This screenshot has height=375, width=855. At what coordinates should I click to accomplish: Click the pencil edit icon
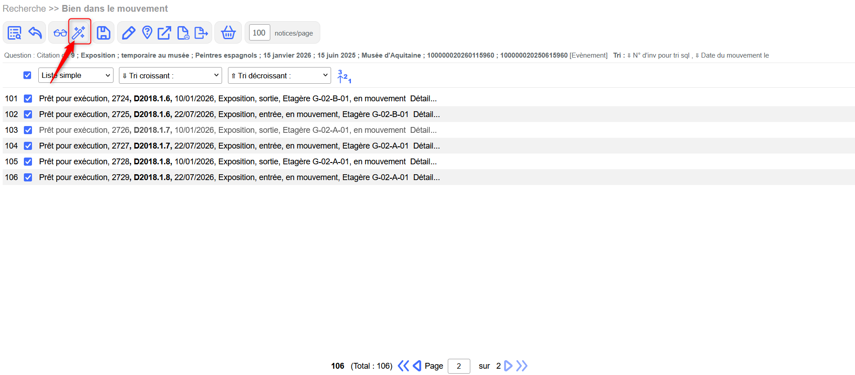[x=128, y=33]
